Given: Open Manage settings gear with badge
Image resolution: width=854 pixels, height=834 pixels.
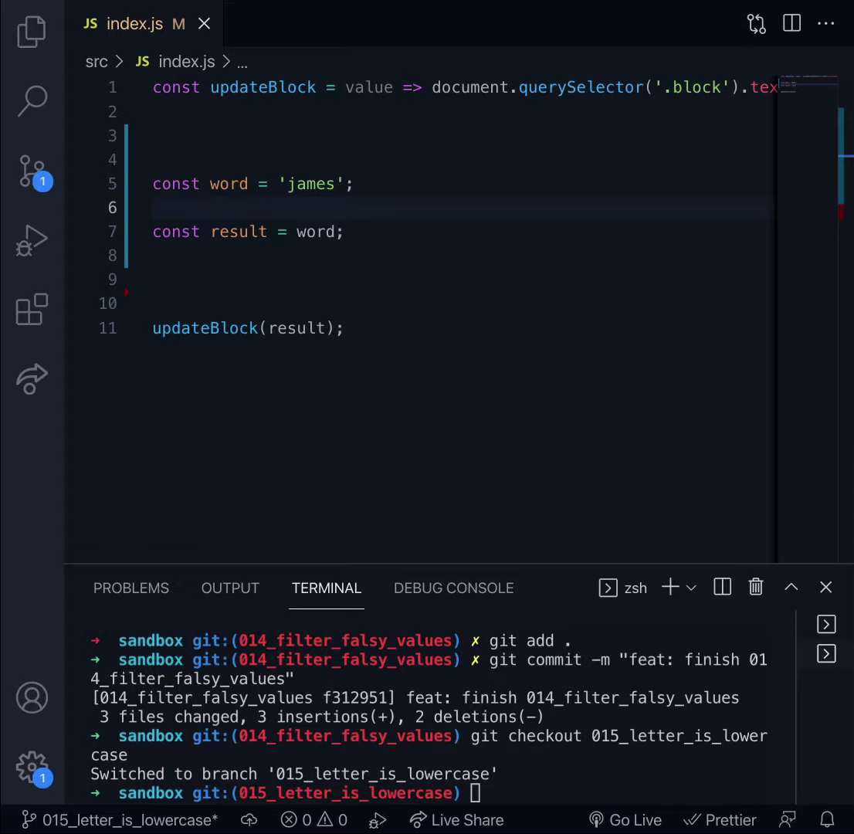Looking at the screenshot, I should (32, 768).
